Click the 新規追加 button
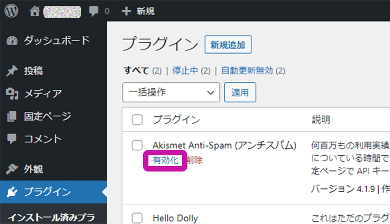Viewport: 390px width, 224px height. click(x=228, y=45)
